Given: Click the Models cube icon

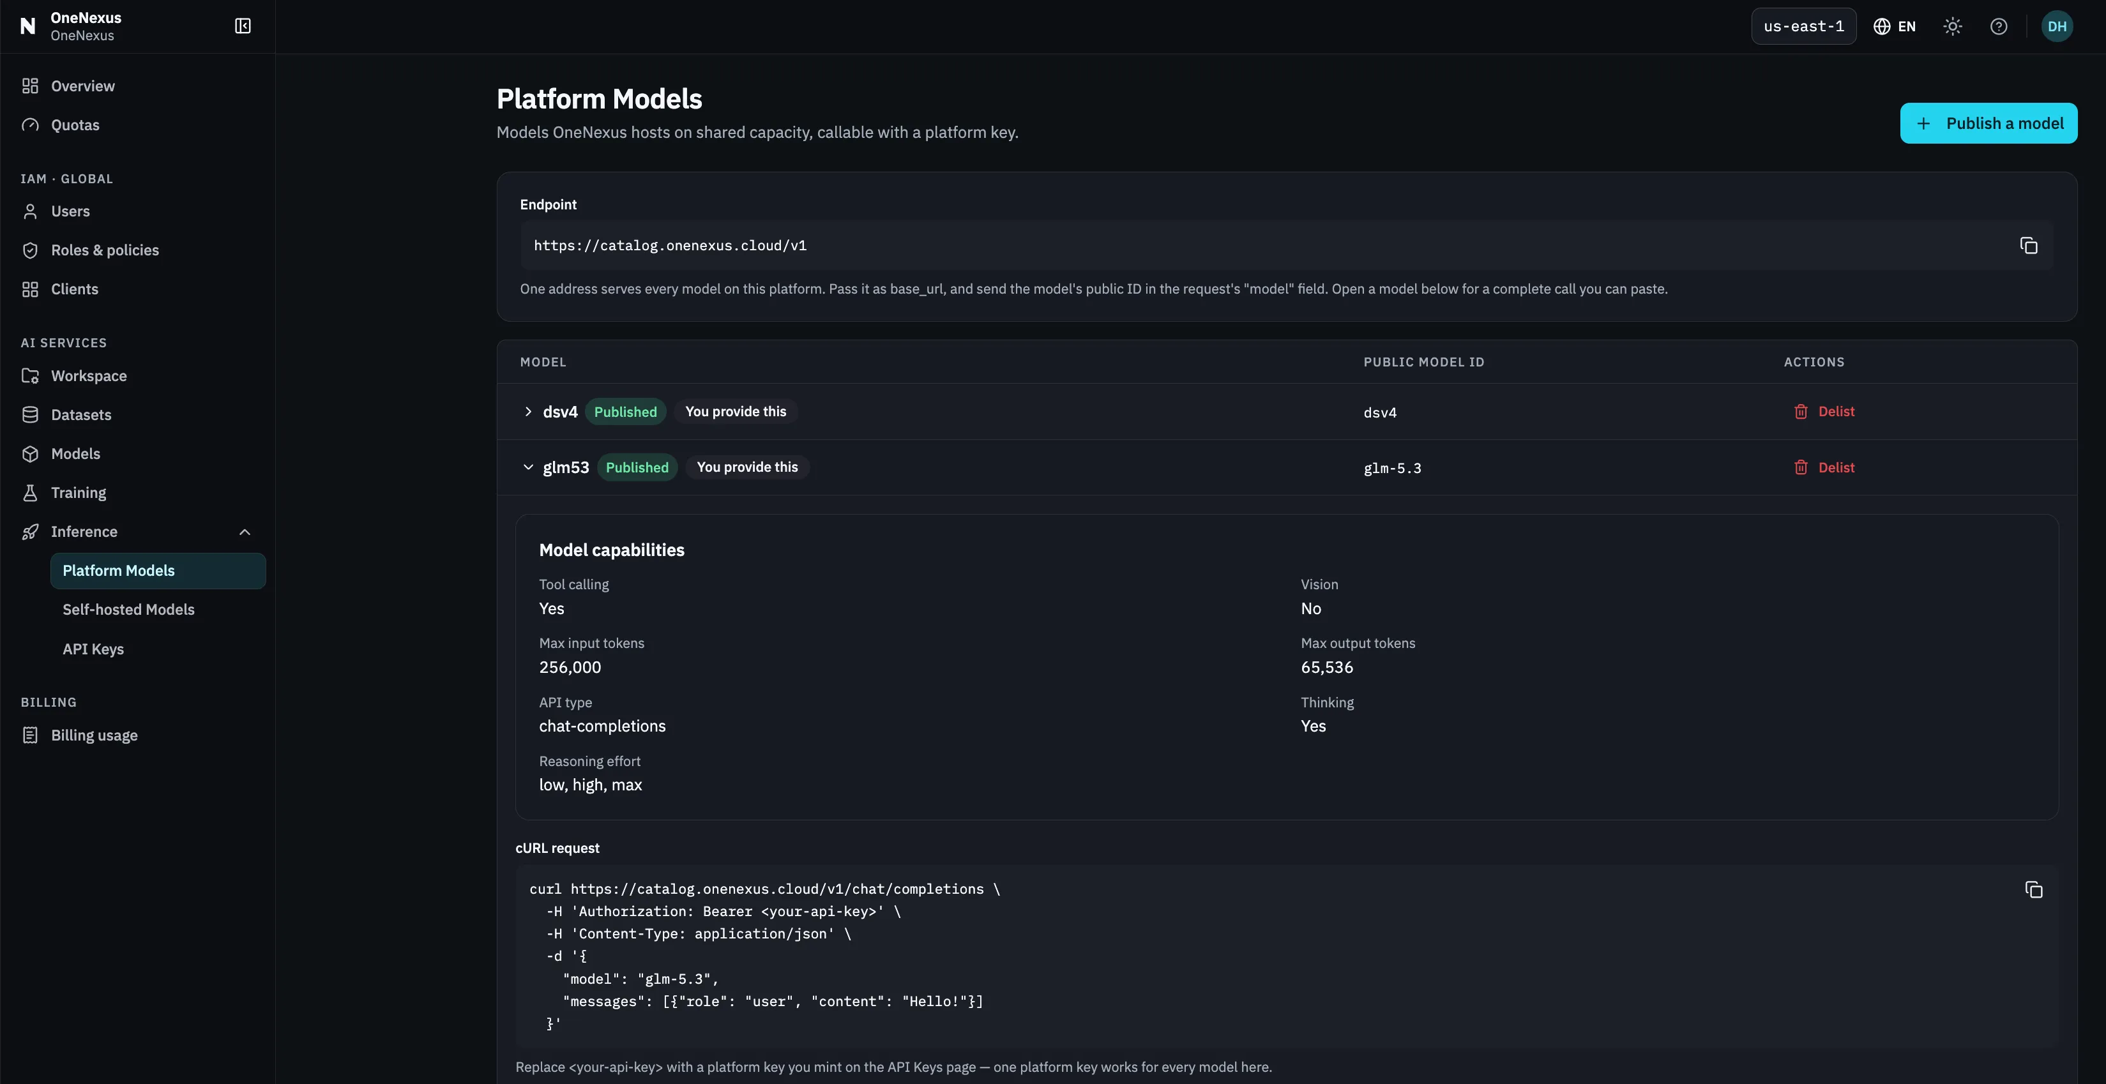Looking at the screenshot, I should tap(30, 454).
